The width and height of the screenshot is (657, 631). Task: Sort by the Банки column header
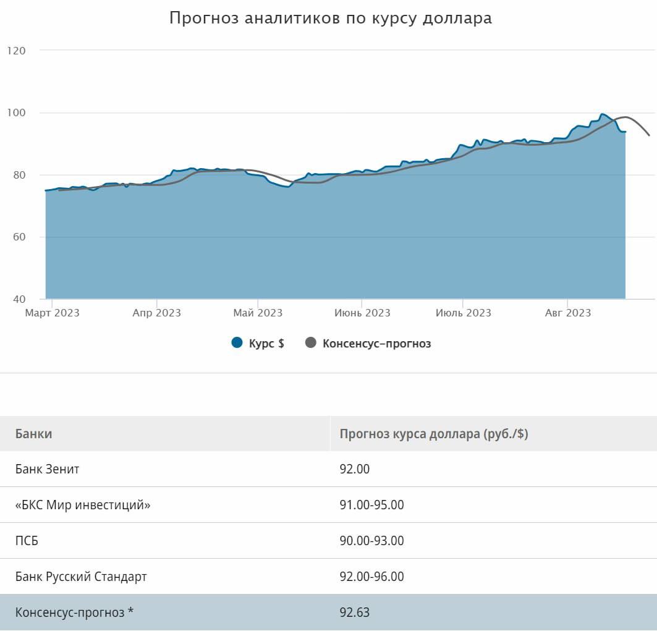pos(34,434)
